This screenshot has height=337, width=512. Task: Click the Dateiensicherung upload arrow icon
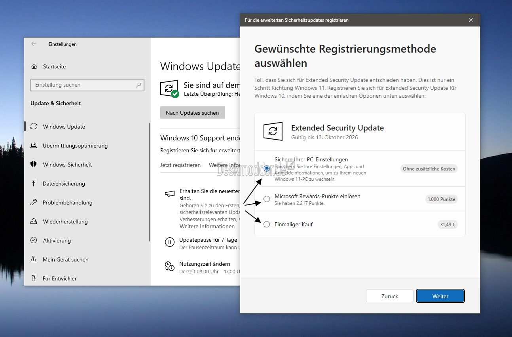pos(34,184)
